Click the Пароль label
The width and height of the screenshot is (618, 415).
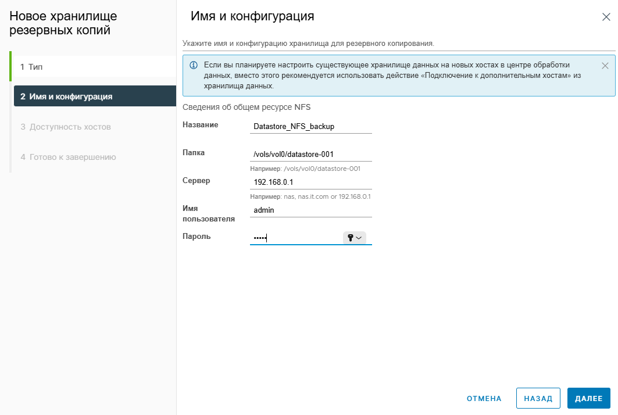pyautogui.click(x=197, y=237)
